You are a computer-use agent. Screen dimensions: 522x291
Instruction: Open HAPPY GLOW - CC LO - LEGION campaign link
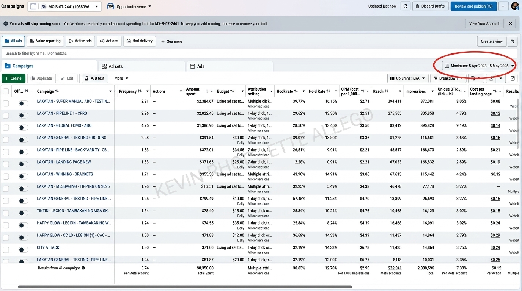74,235
